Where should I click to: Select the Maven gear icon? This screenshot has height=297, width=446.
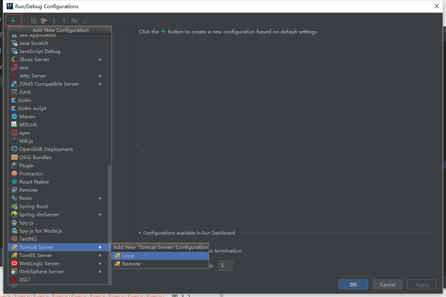(x=14, y=117)
